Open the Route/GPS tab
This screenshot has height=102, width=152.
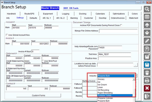pyautogui.click(x=29, y=14)
